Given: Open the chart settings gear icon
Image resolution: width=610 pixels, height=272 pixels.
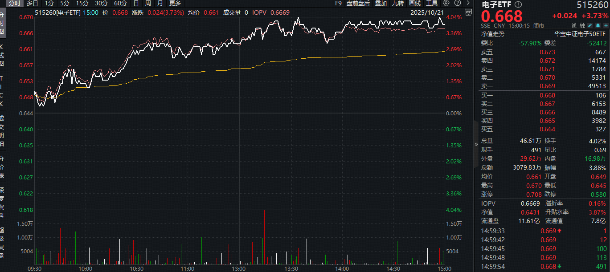Looking at the screenshot, I should tap(446, 3).
